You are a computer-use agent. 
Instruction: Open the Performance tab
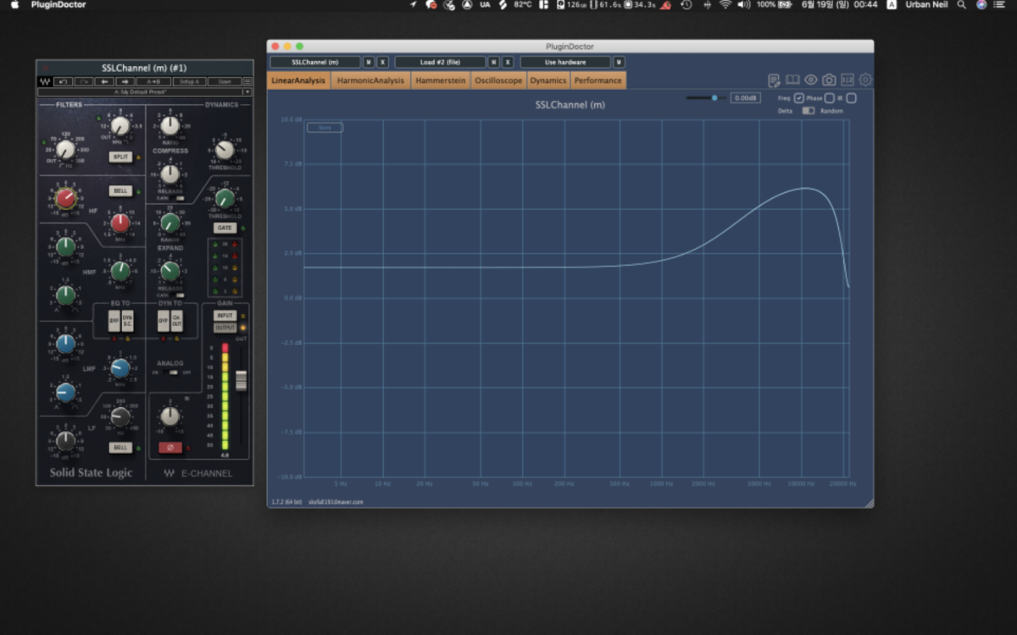pyautogui.click(x=598, y=80)
